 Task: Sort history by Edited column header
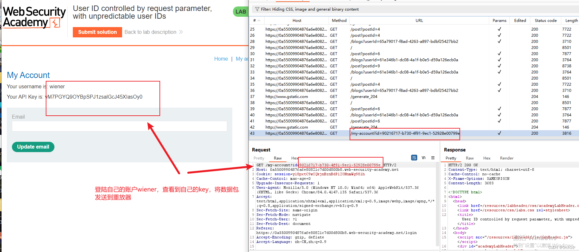[520, 20]
